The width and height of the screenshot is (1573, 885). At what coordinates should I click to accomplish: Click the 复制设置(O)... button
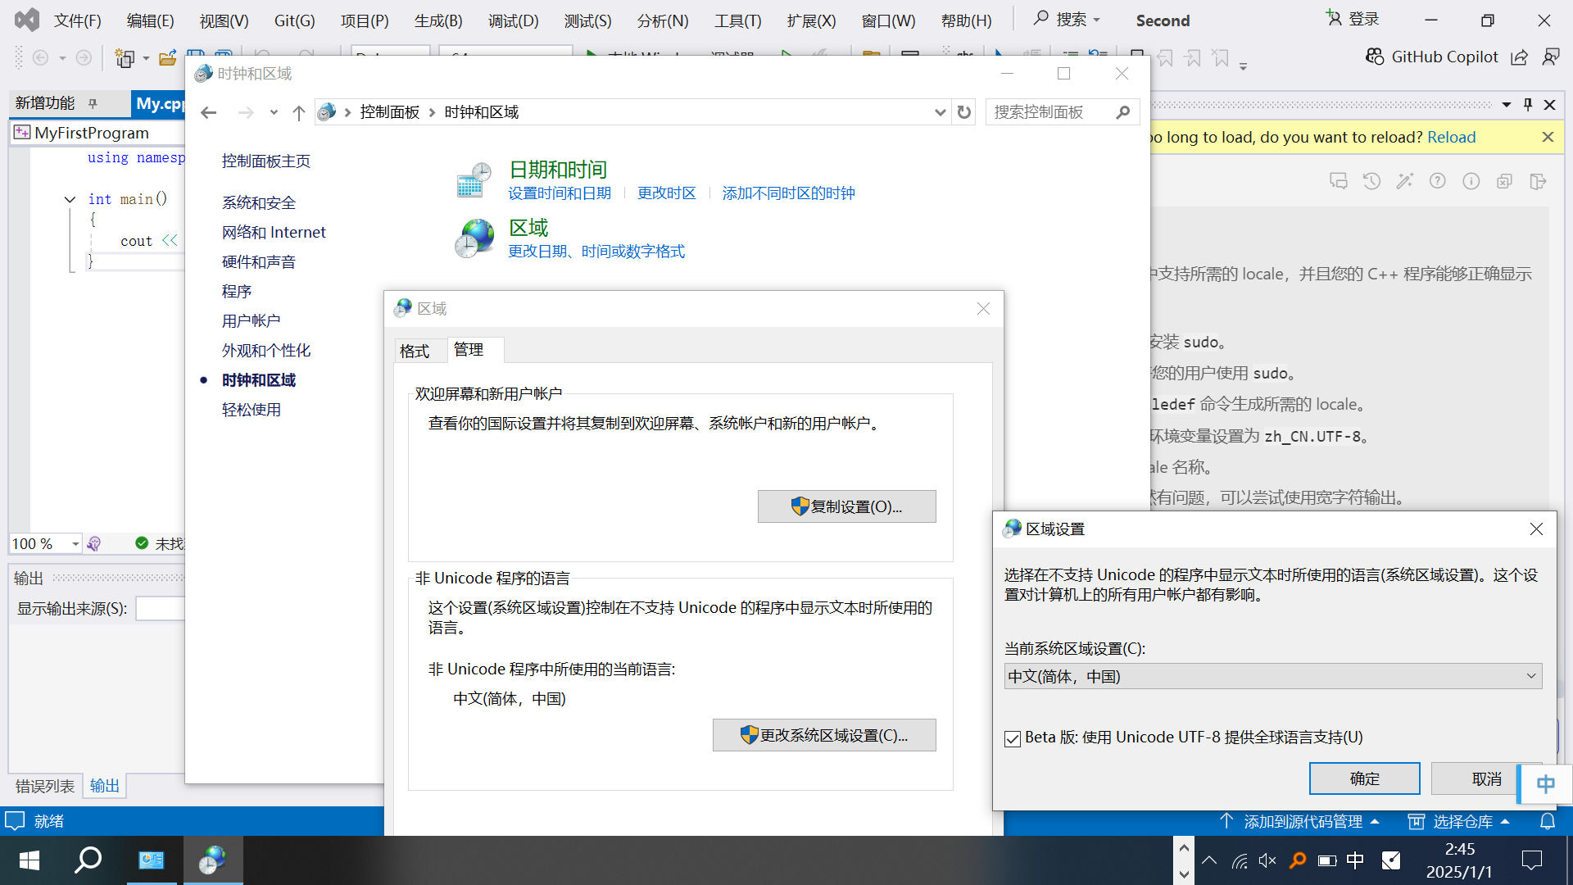click(846, 506)
